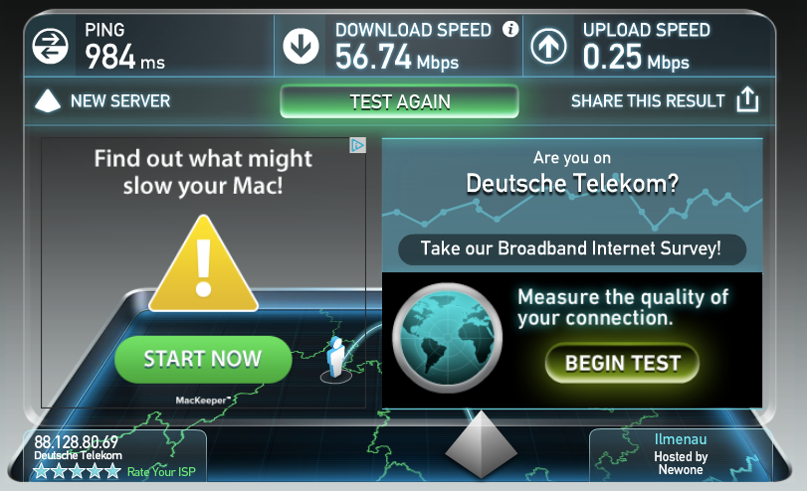Open Take our Broadband Internet Survey
The image size is (807, 491).
tap(572, 248)
